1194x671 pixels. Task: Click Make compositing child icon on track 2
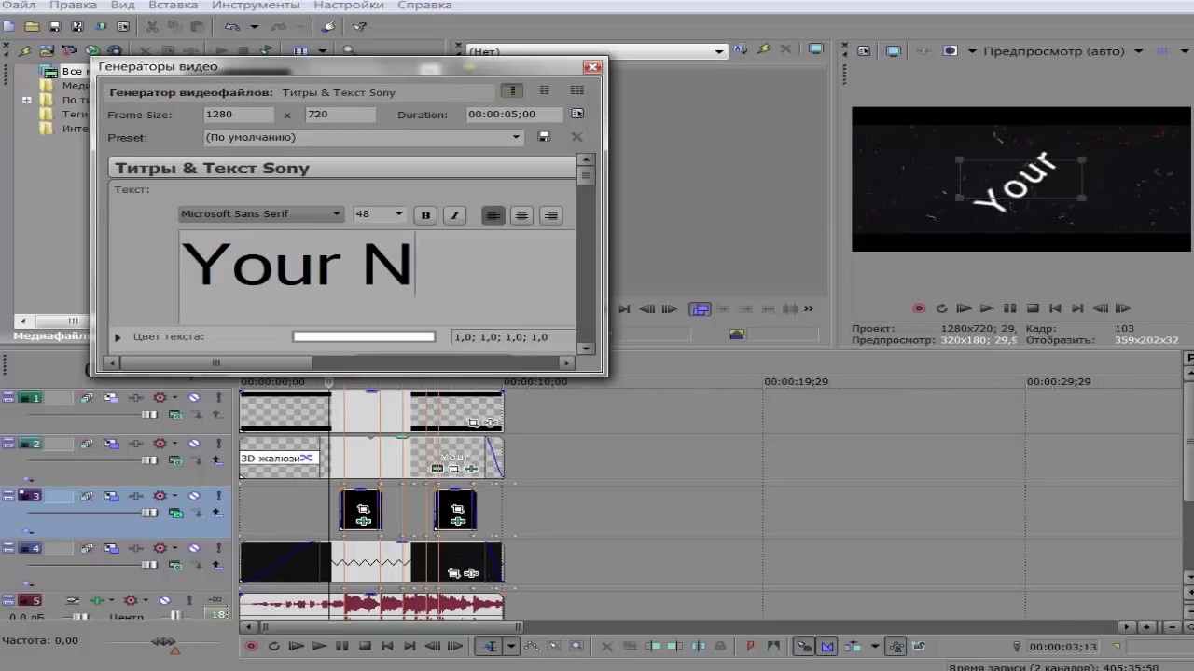[217, 460]
